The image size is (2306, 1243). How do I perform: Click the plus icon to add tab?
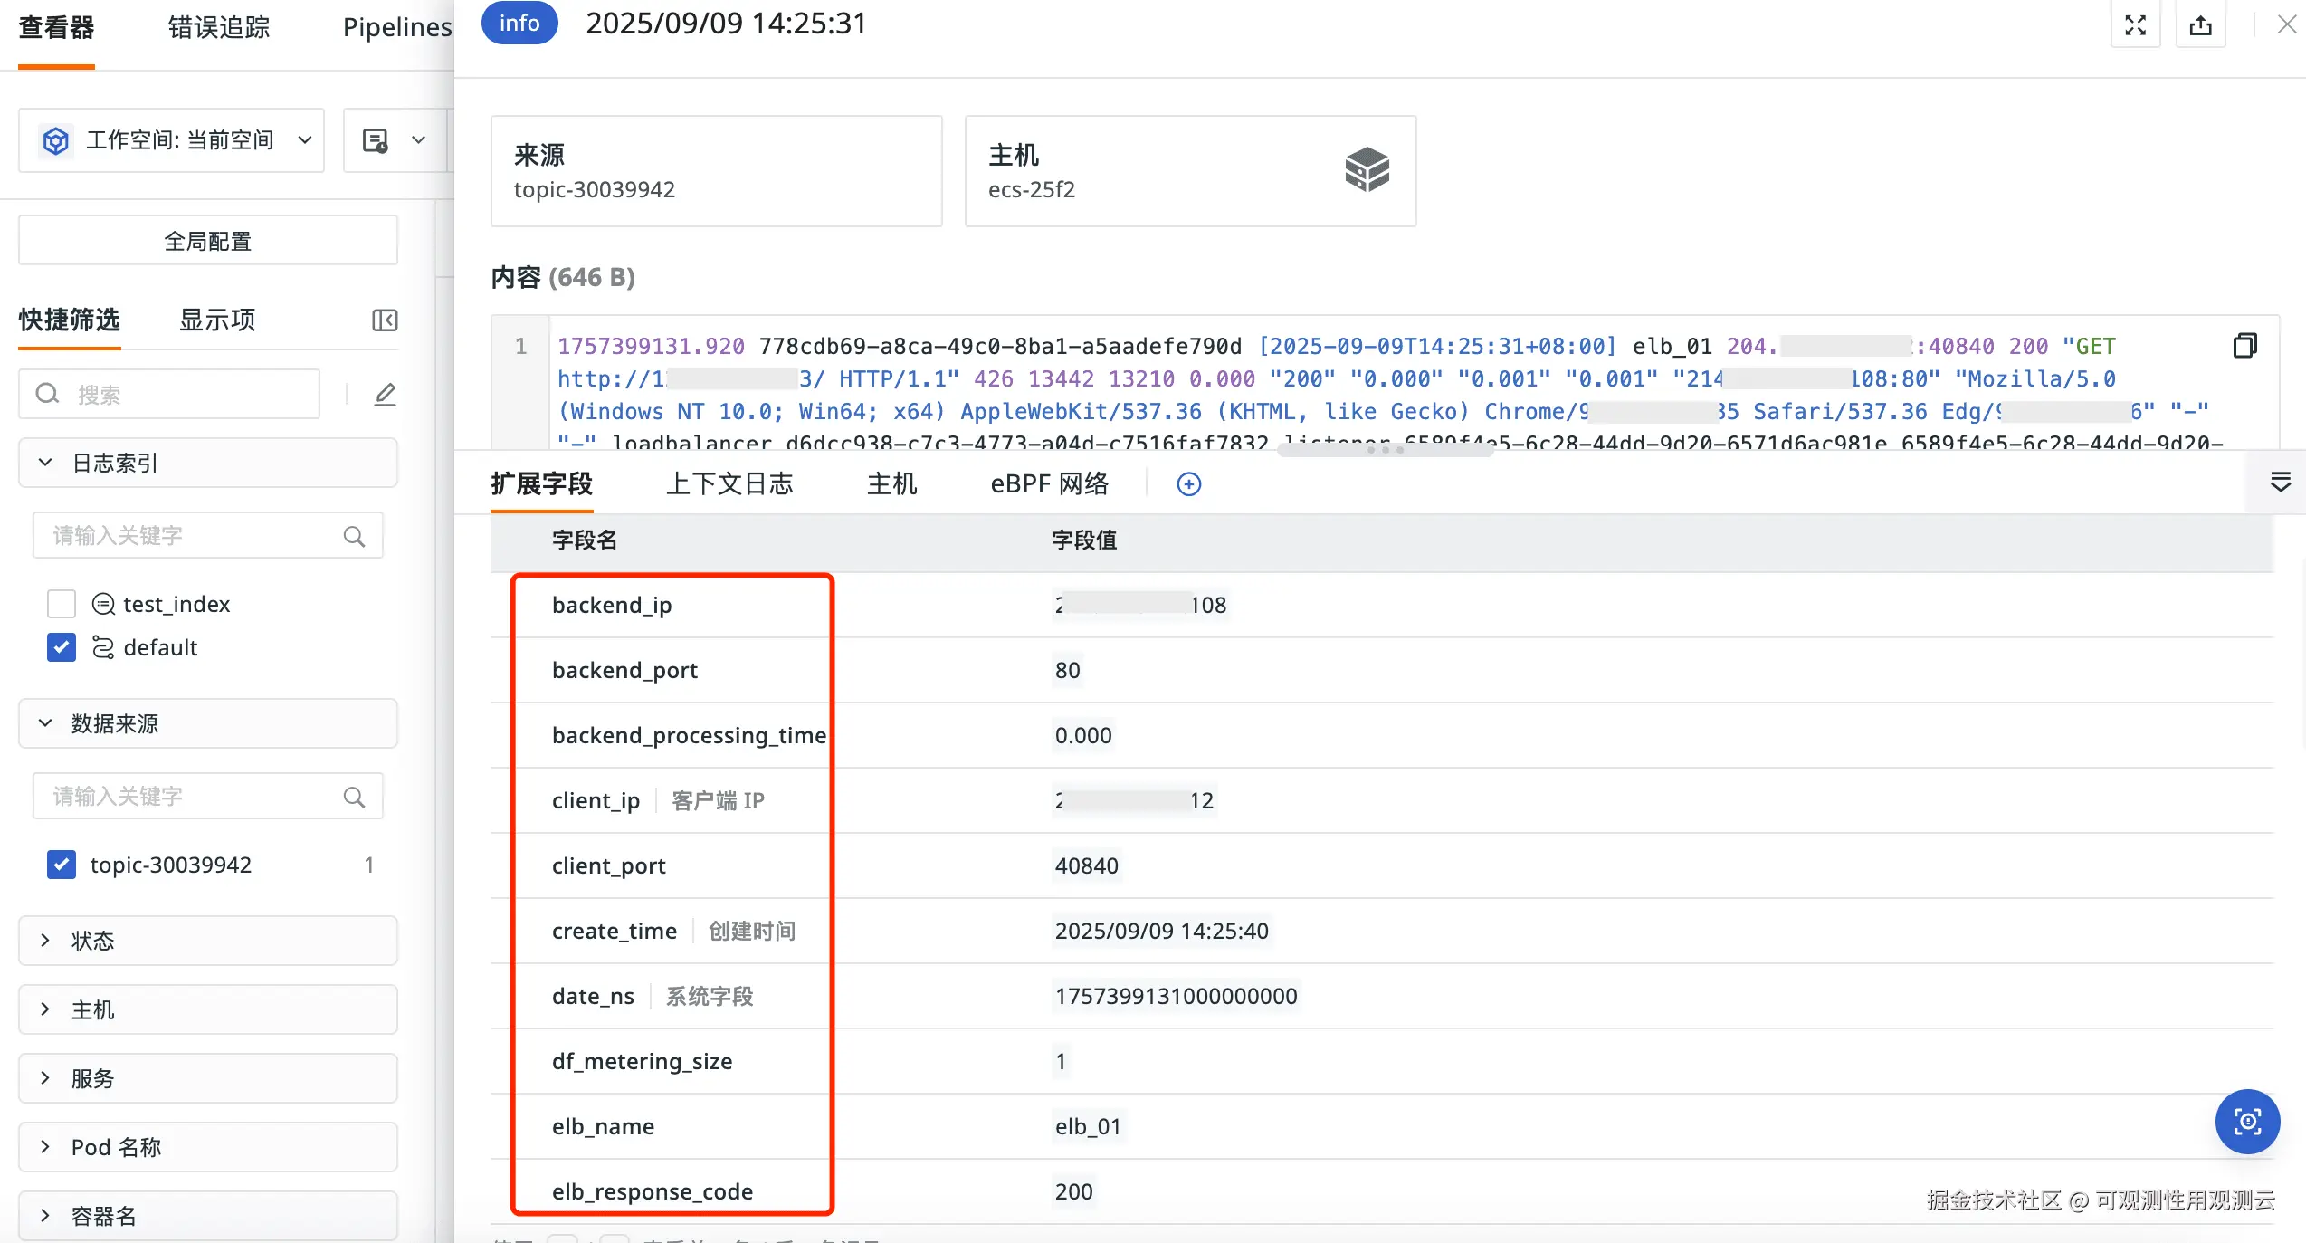(x=1188, y=484)
